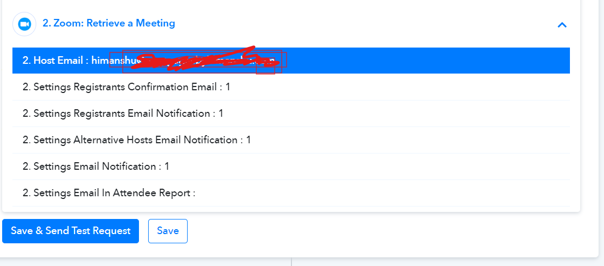Click the "himanshu" text in Host Email
The width and height of the screenshot is (604, 266).
click(x=115, y=61)
